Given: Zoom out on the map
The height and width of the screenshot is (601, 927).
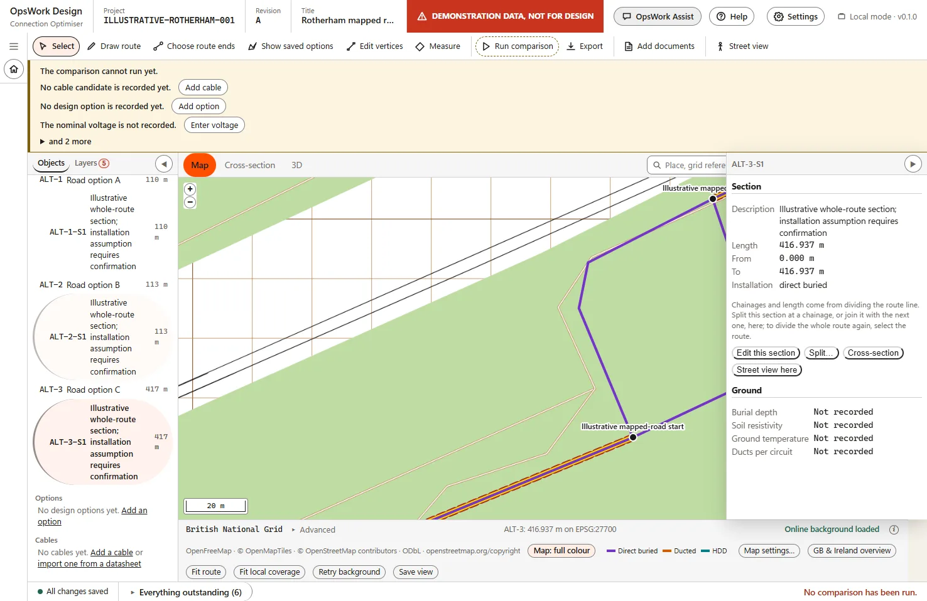Looking at the screenshot, I should pos(190,202).
